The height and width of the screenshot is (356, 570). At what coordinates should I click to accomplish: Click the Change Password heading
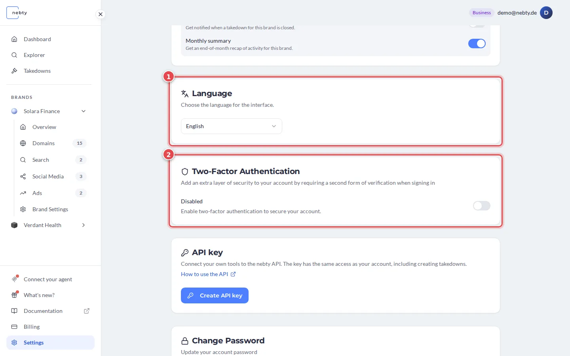(228, 341)
